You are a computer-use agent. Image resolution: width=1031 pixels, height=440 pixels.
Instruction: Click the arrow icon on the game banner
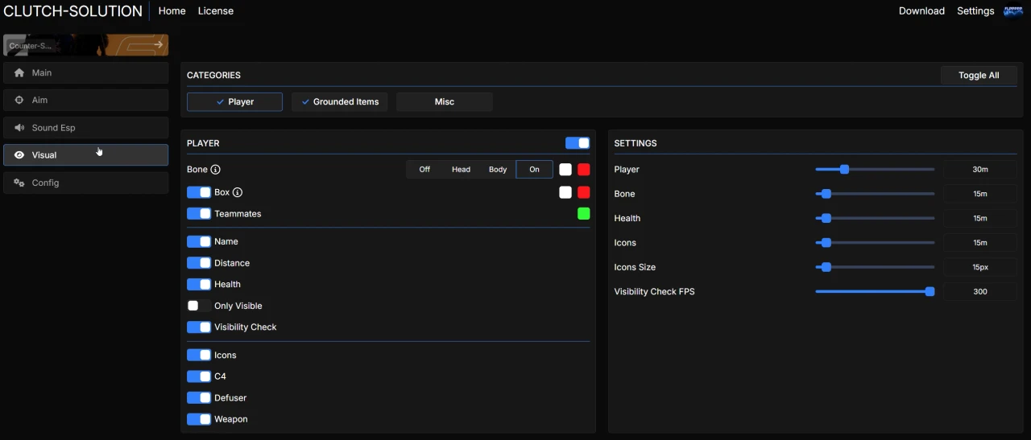click(159, 45)
